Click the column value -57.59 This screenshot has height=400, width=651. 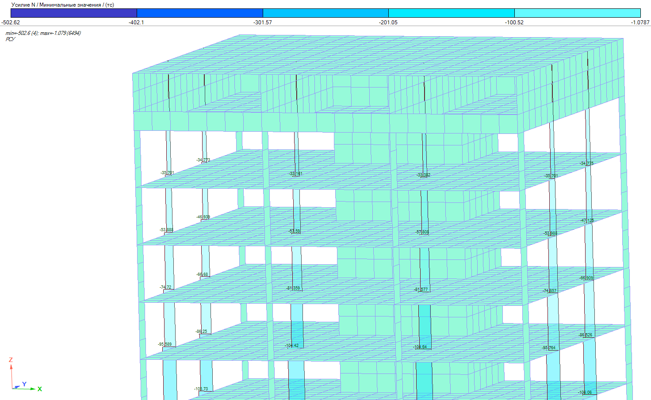point(295,231)
